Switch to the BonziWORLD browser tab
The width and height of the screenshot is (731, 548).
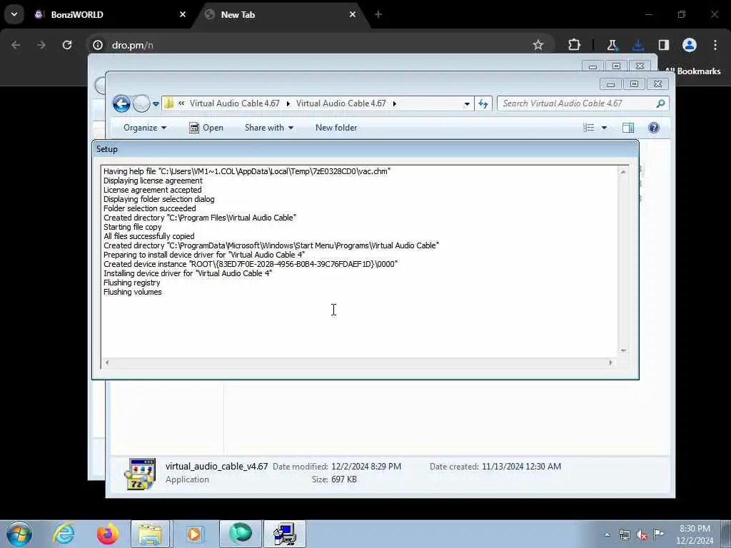[x=109, y=14]
